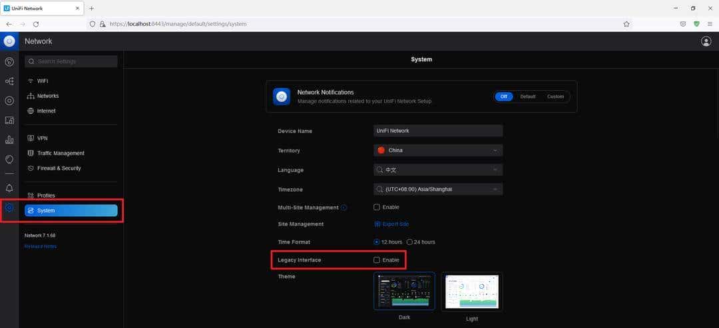Select 12 hours time format
The image size is (719, 328).
pos(377,242)
